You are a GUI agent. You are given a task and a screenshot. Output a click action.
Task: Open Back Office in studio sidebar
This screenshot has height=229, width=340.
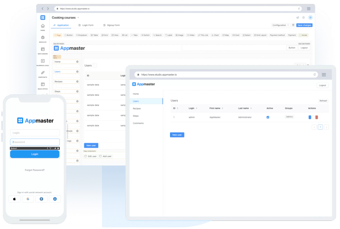(43, 84)
